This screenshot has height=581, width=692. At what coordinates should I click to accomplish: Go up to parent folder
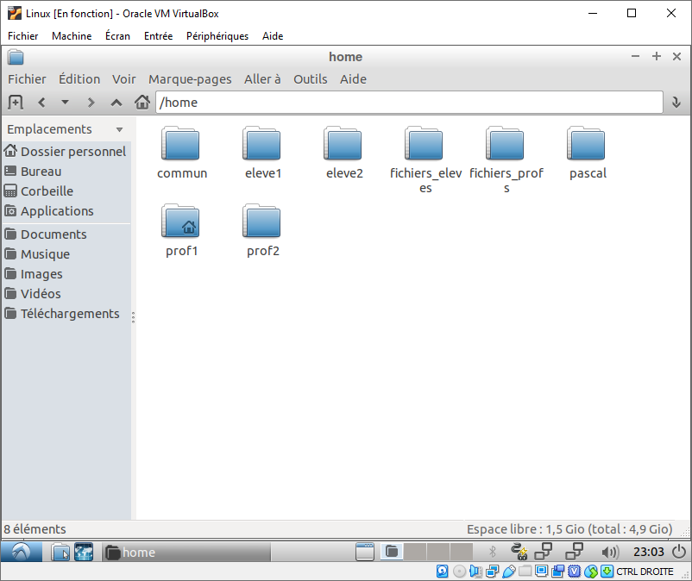click(116, 103)
